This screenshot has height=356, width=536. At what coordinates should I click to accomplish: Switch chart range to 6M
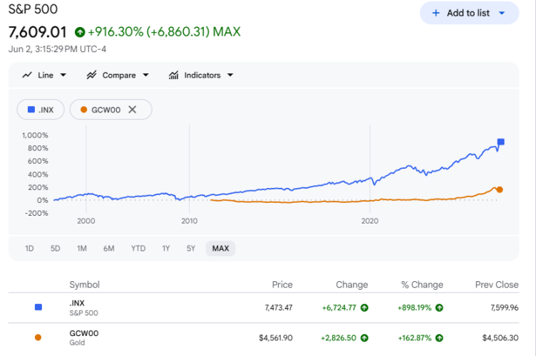point(109,248)
